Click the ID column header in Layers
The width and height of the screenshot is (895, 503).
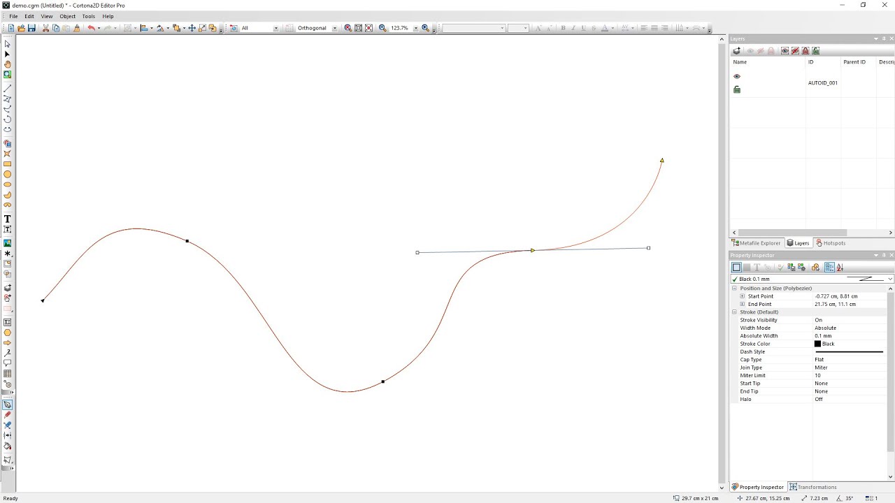tap(823, 62)
